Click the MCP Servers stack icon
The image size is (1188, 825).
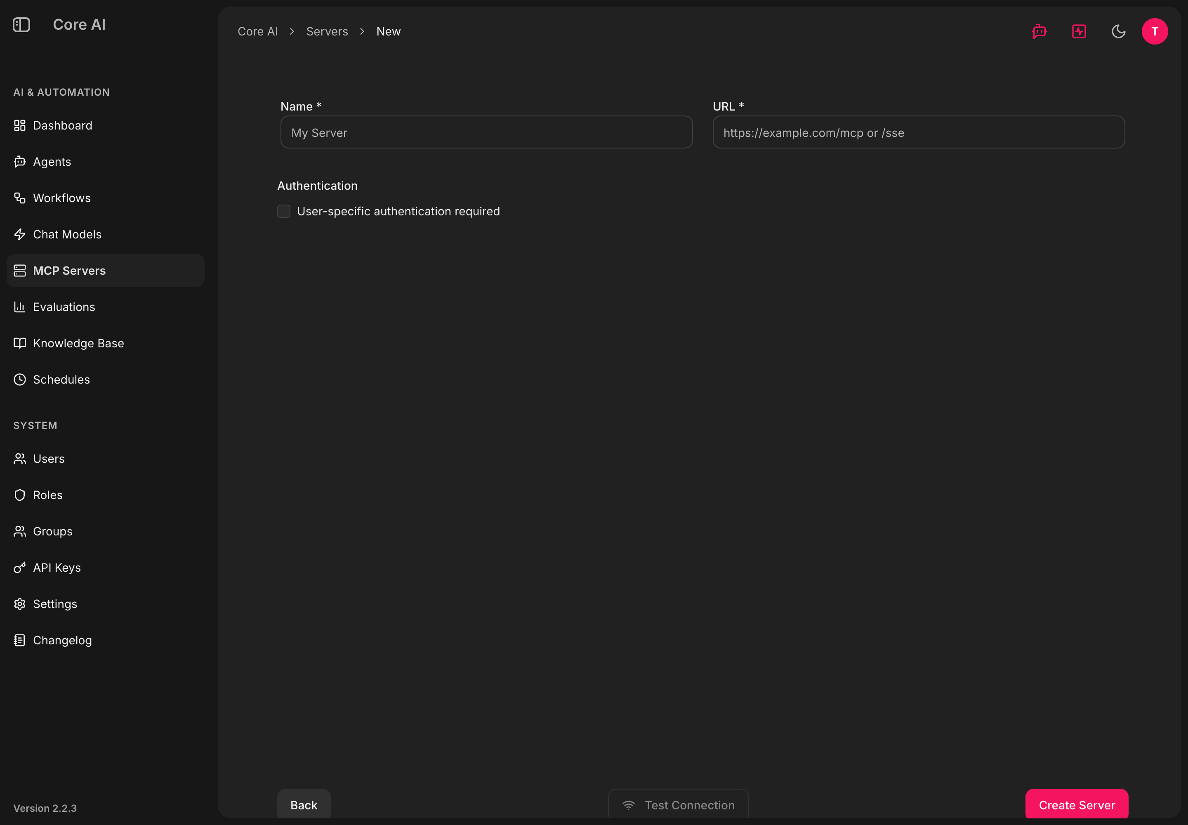[20, 270]
